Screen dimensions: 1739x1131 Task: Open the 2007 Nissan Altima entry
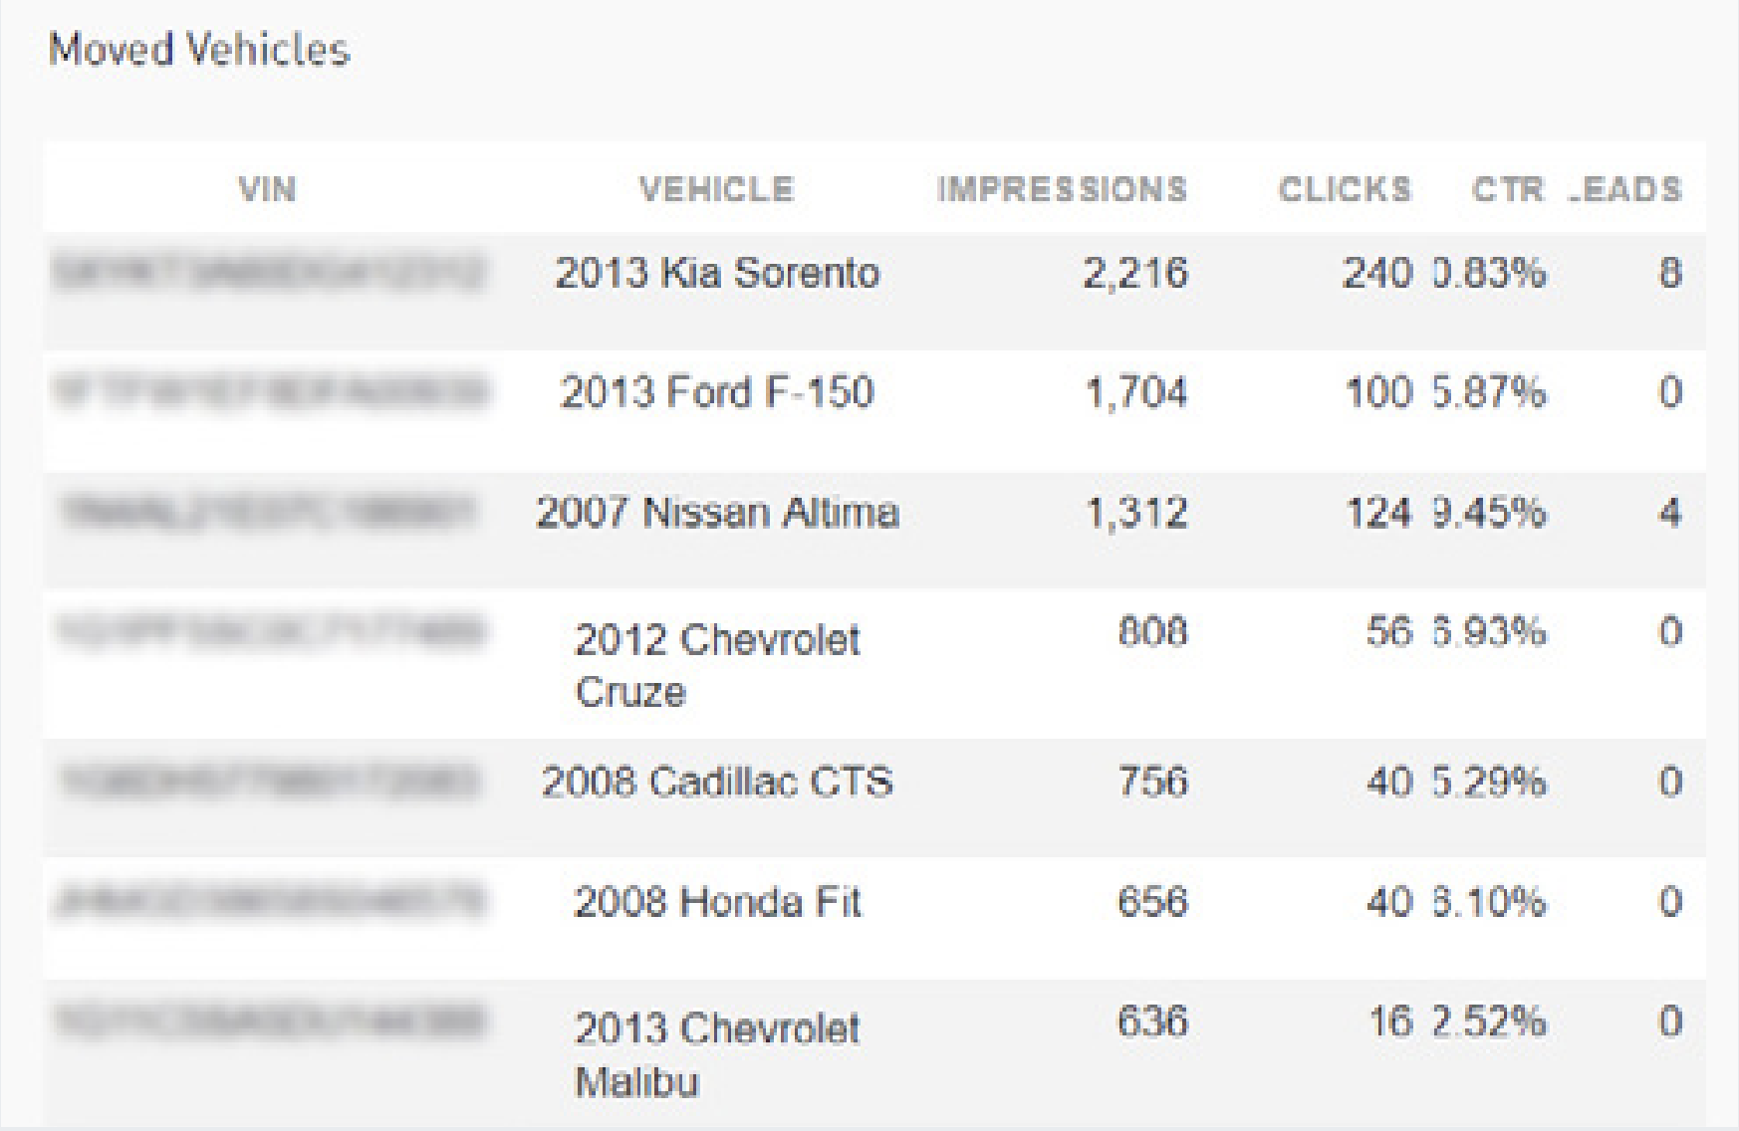coord(717,513)
